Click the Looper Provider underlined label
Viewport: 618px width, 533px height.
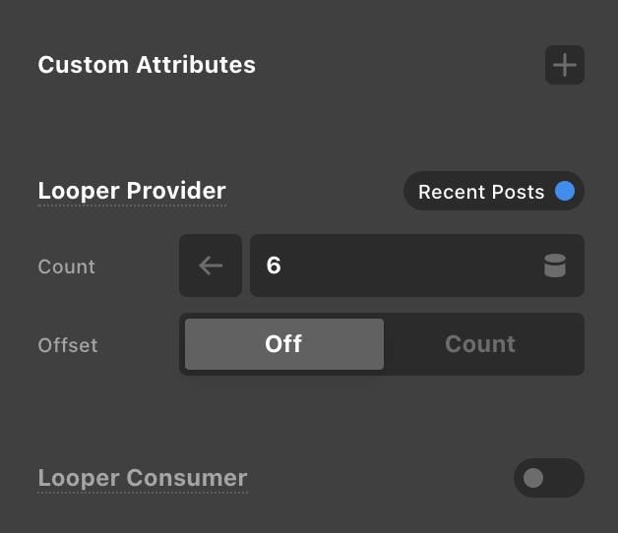[x=132, y=191]
